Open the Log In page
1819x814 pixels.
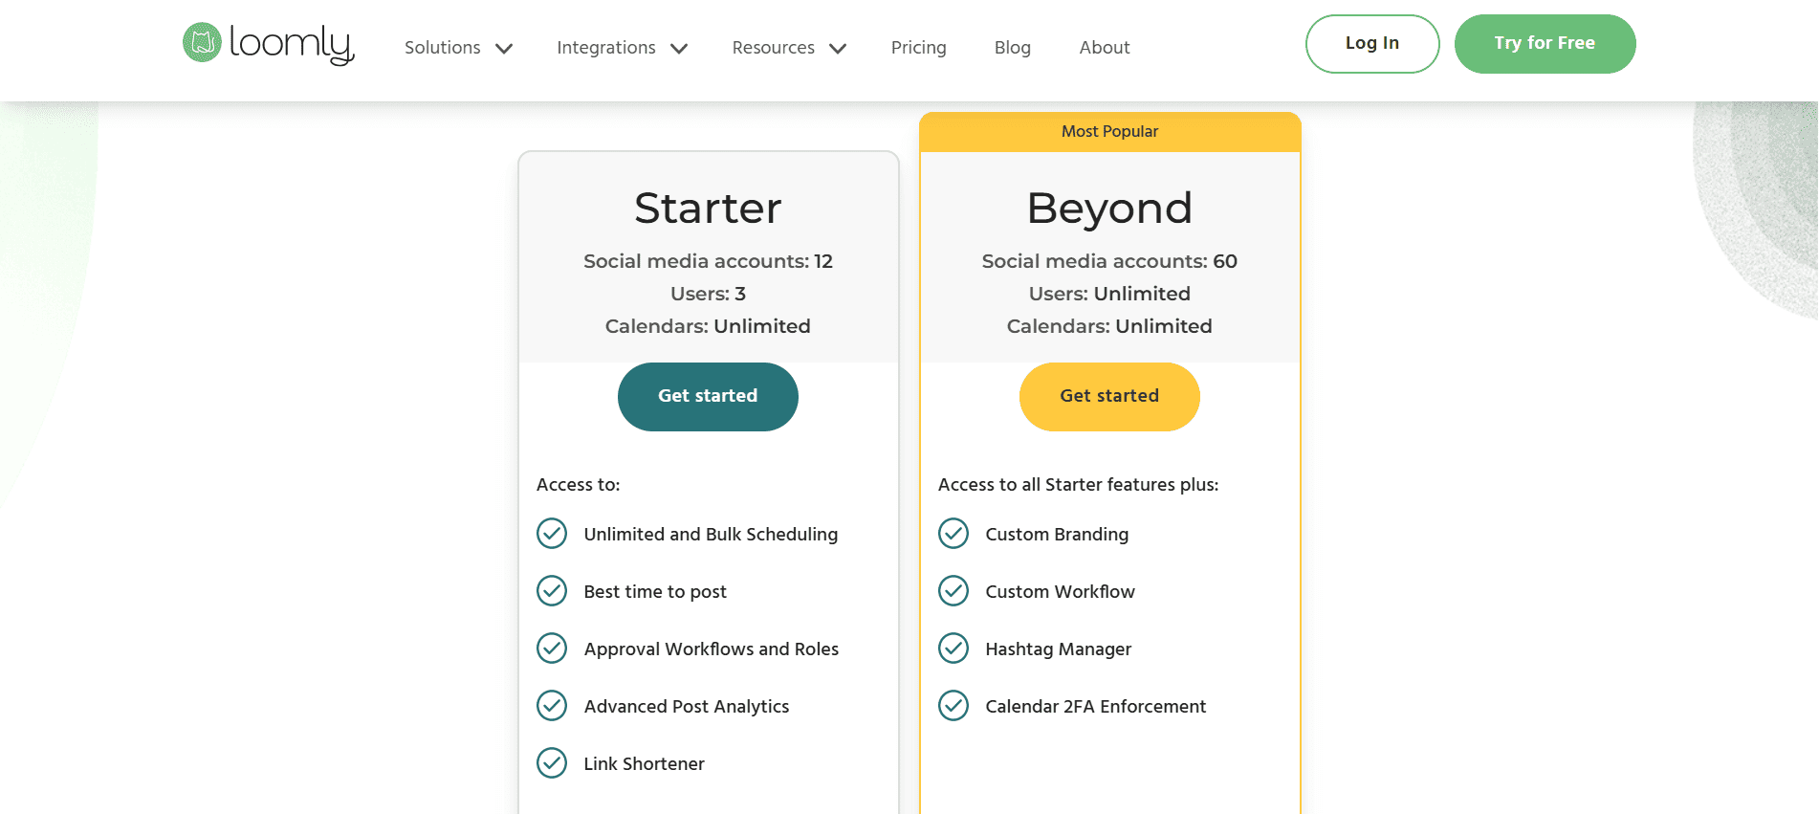1372,43
